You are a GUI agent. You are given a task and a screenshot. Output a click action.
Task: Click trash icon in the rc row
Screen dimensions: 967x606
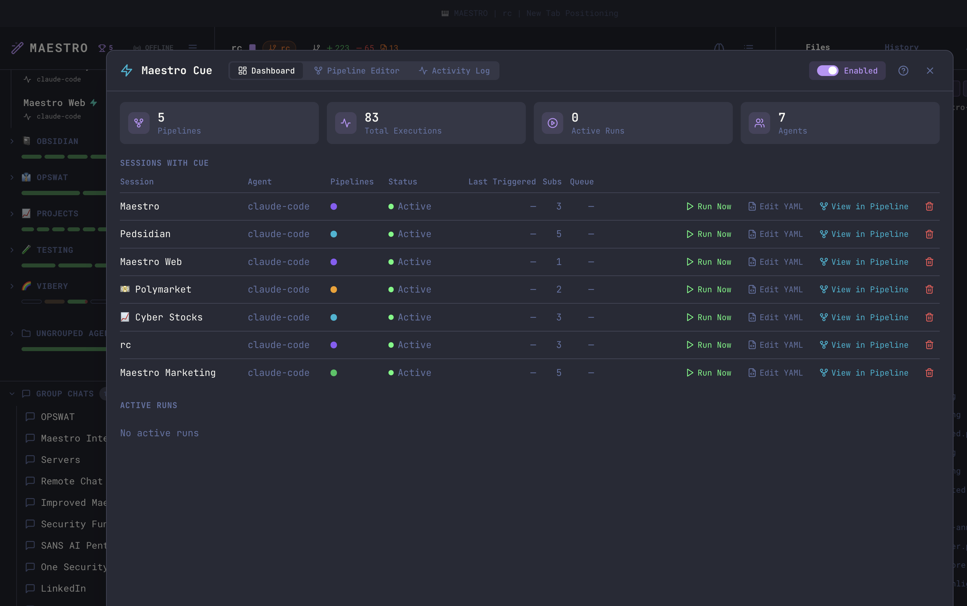point(929,345)
